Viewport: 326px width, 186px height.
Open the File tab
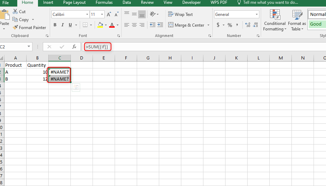6,3
